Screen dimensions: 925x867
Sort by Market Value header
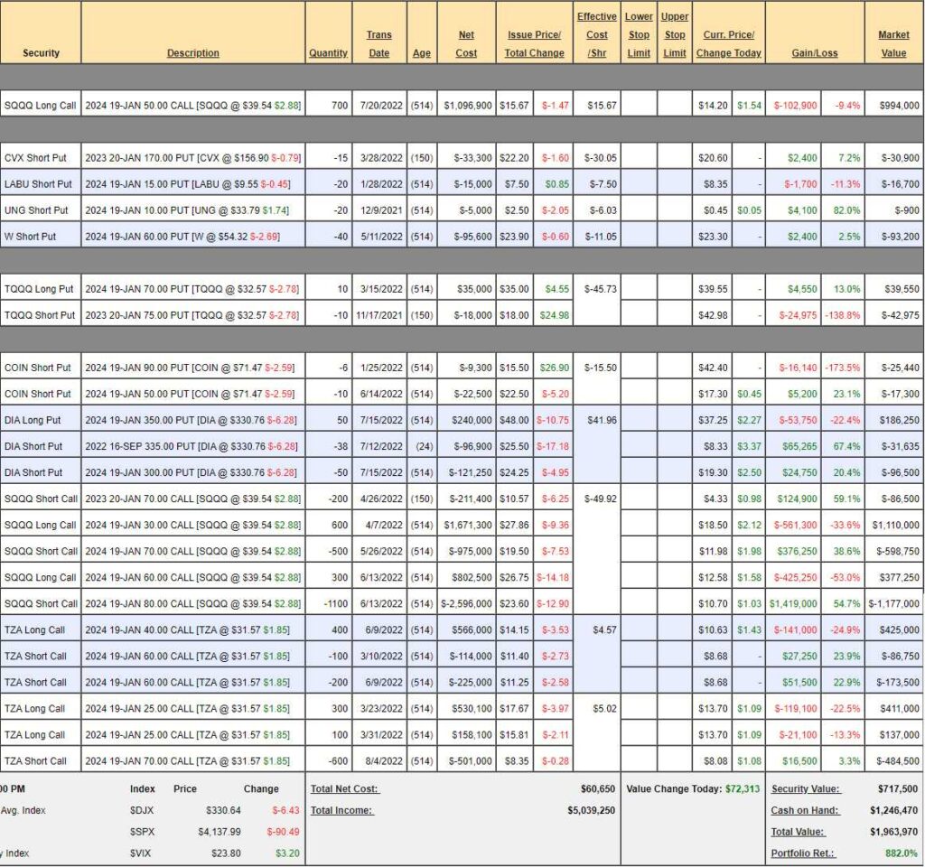click(893, 44)
